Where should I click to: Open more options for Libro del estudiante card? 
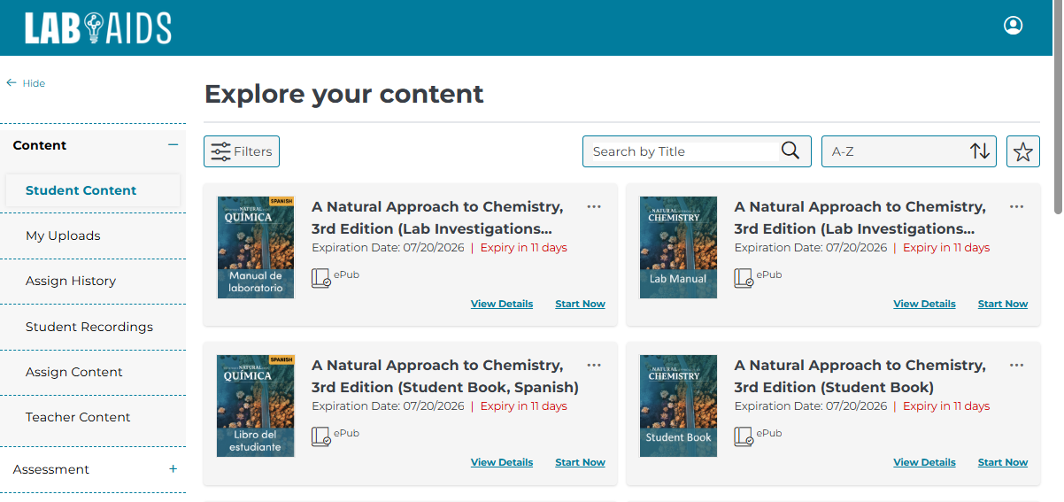click(x=594, y=366)
